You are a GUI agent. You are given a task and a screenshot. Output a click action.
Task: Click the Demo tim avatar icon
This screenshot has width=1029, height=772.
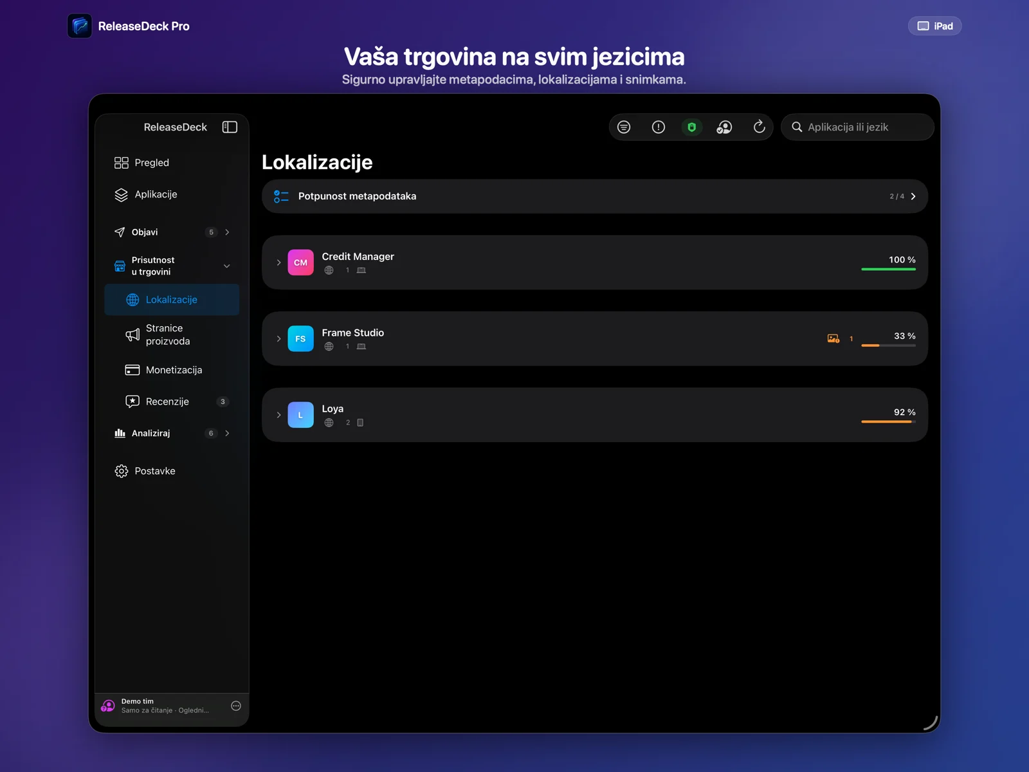[108, 706]
